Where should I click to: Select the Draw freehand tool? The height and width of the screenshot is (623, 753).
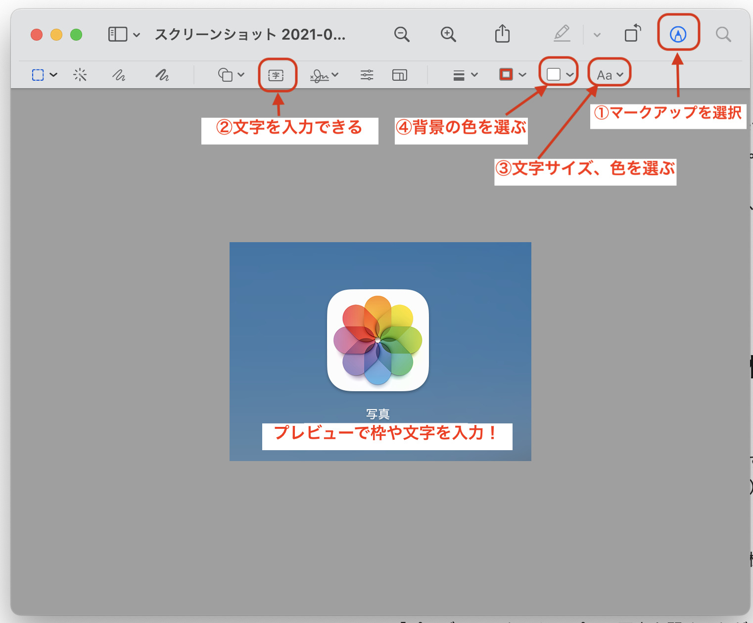[x=162, y=75]
